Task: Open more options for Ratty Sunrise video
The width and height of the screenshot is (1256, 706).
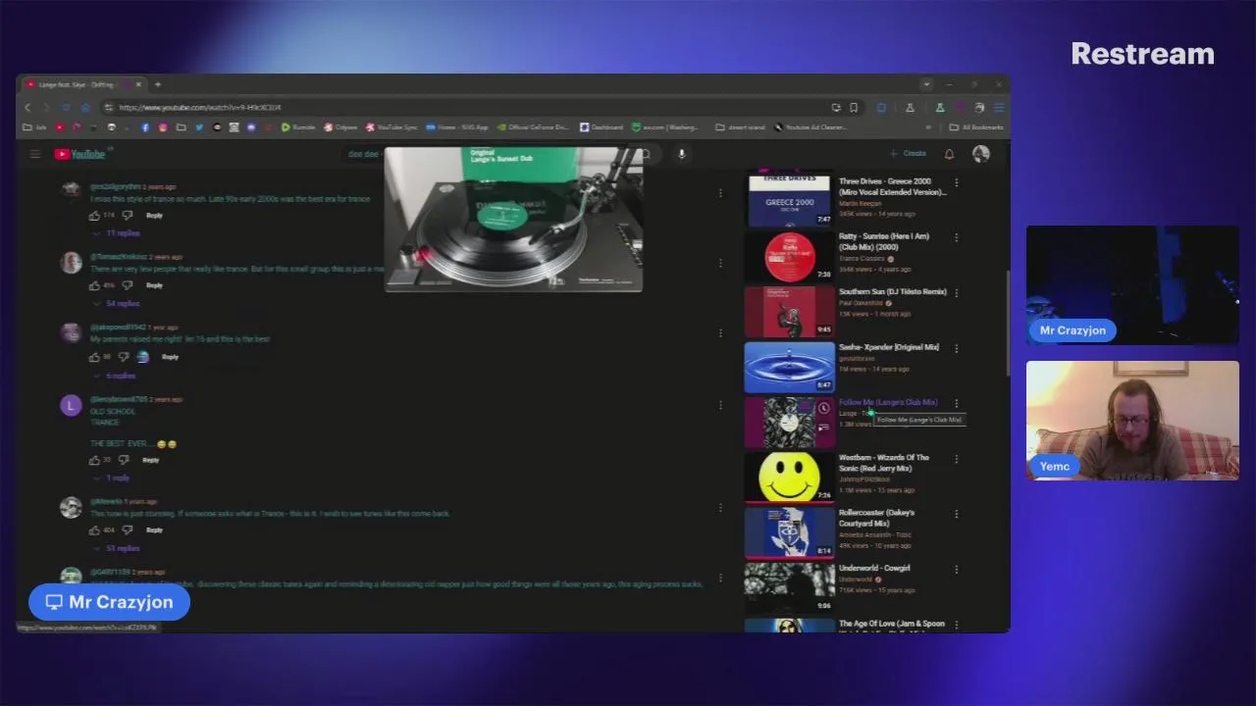Action: point(957,237)
